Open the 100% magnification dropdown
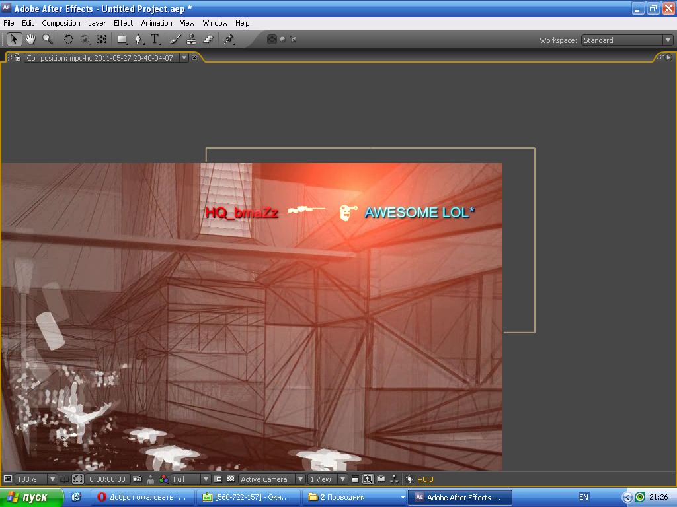Screen dimensions: 677x507 [x=36, y=479]
